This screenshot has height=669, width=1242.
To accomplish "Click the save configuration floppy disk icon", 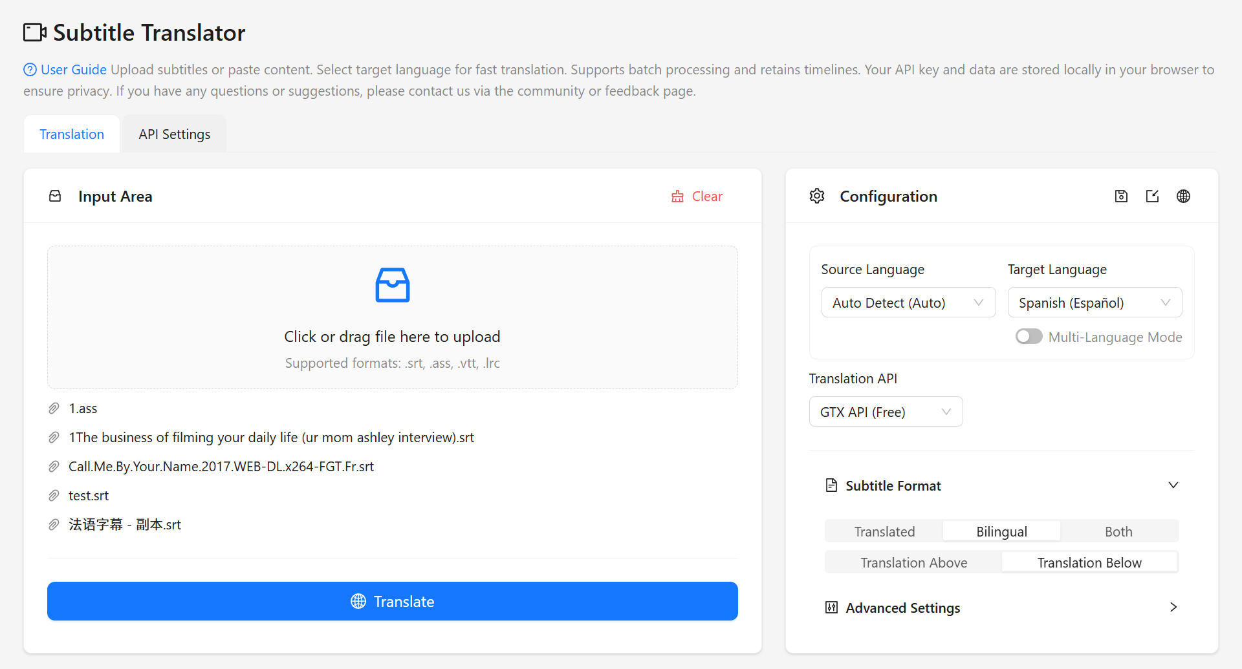I will click(1121, 196).
